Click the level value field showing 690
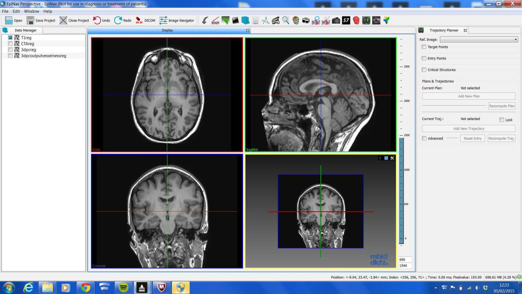Screen dimensions: 522x294 coord(405,260)
